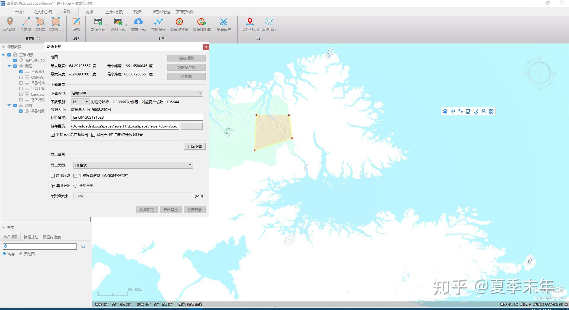Open the 分析 ribbon tab

click(90, 12)
